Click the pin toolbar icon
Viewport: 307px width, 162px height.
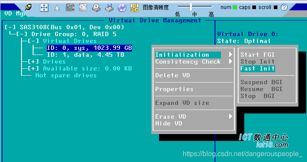28,7
